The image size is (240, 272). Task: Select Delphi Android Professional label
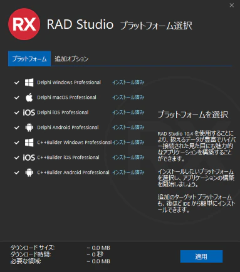(x=68, y=128)
